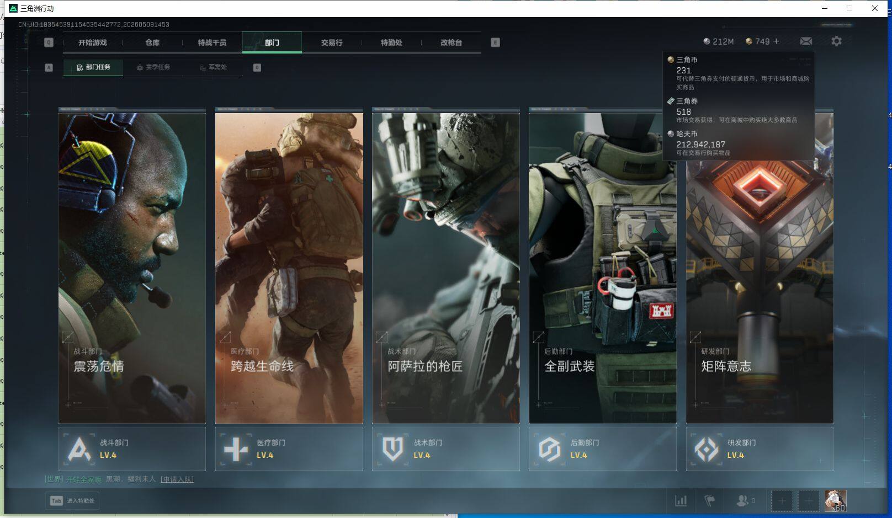
Task: Open the settings gear icon
Action: click(x=836, y=41)
